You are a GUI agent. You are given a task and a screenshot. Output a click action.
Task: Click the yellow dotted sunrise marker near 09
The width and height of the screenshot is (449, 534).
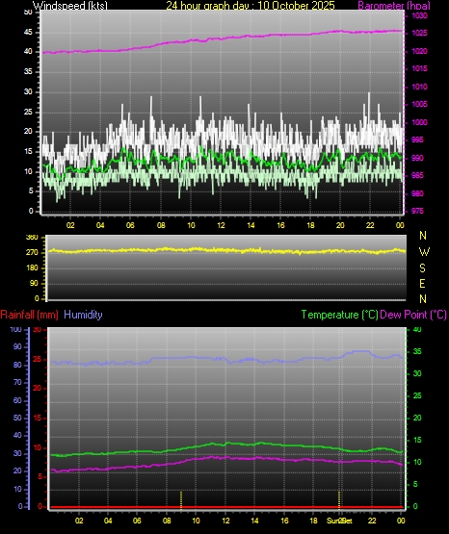(x=181, y=500)
